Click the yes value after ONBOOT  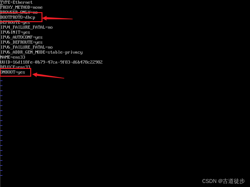(21, 72)
